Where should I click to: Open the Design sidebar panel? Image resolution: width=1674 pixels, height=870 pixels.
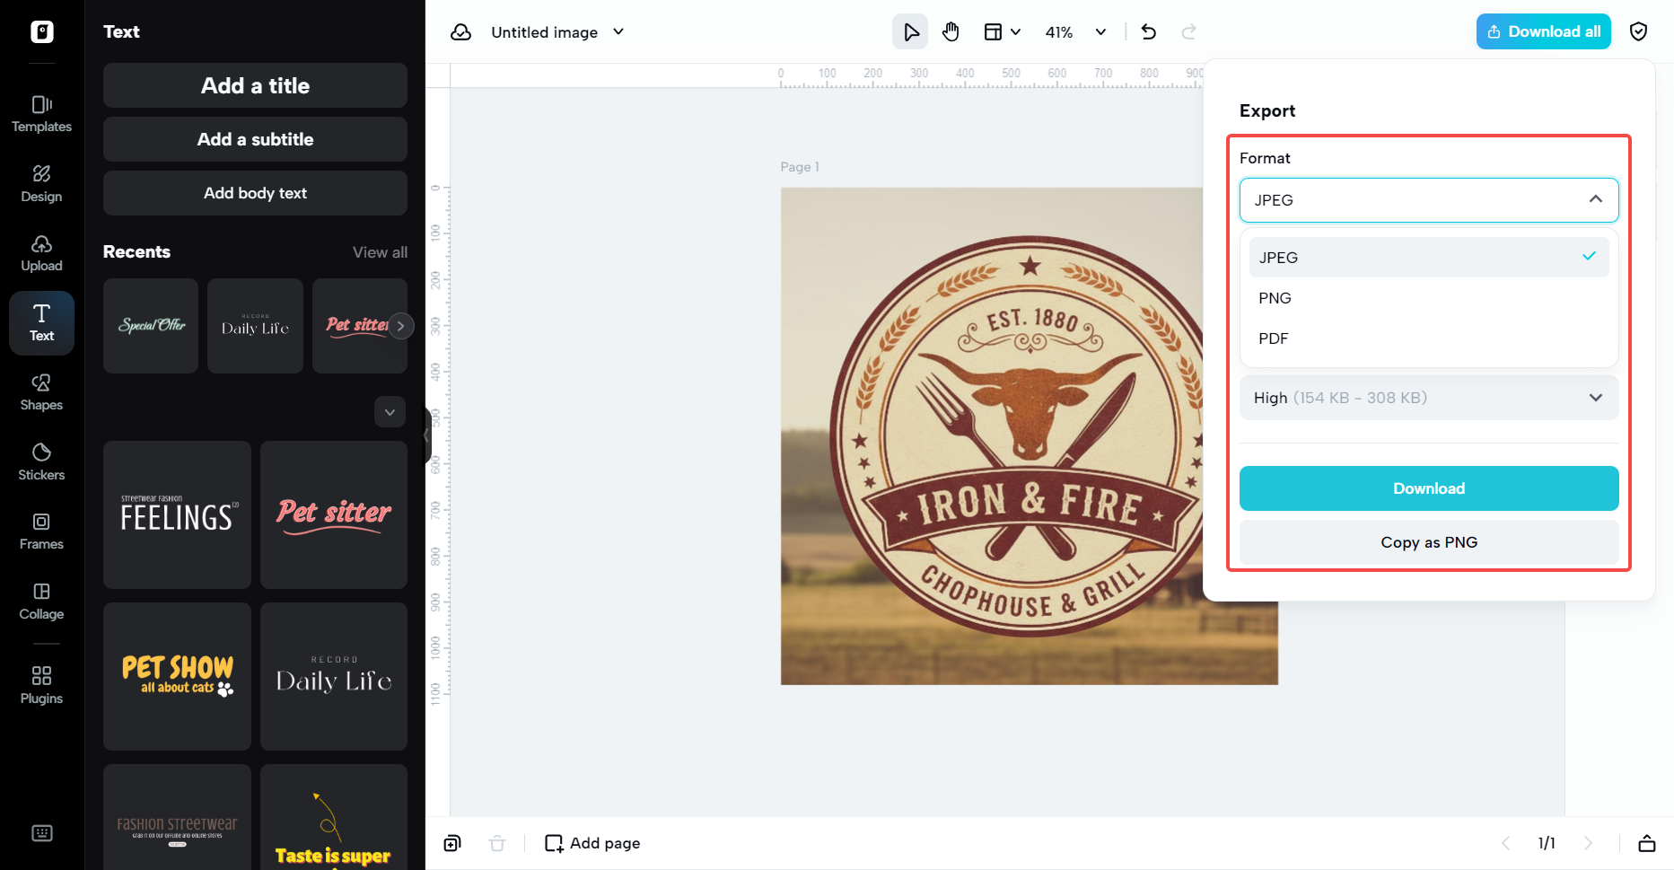tap(41, 184)
